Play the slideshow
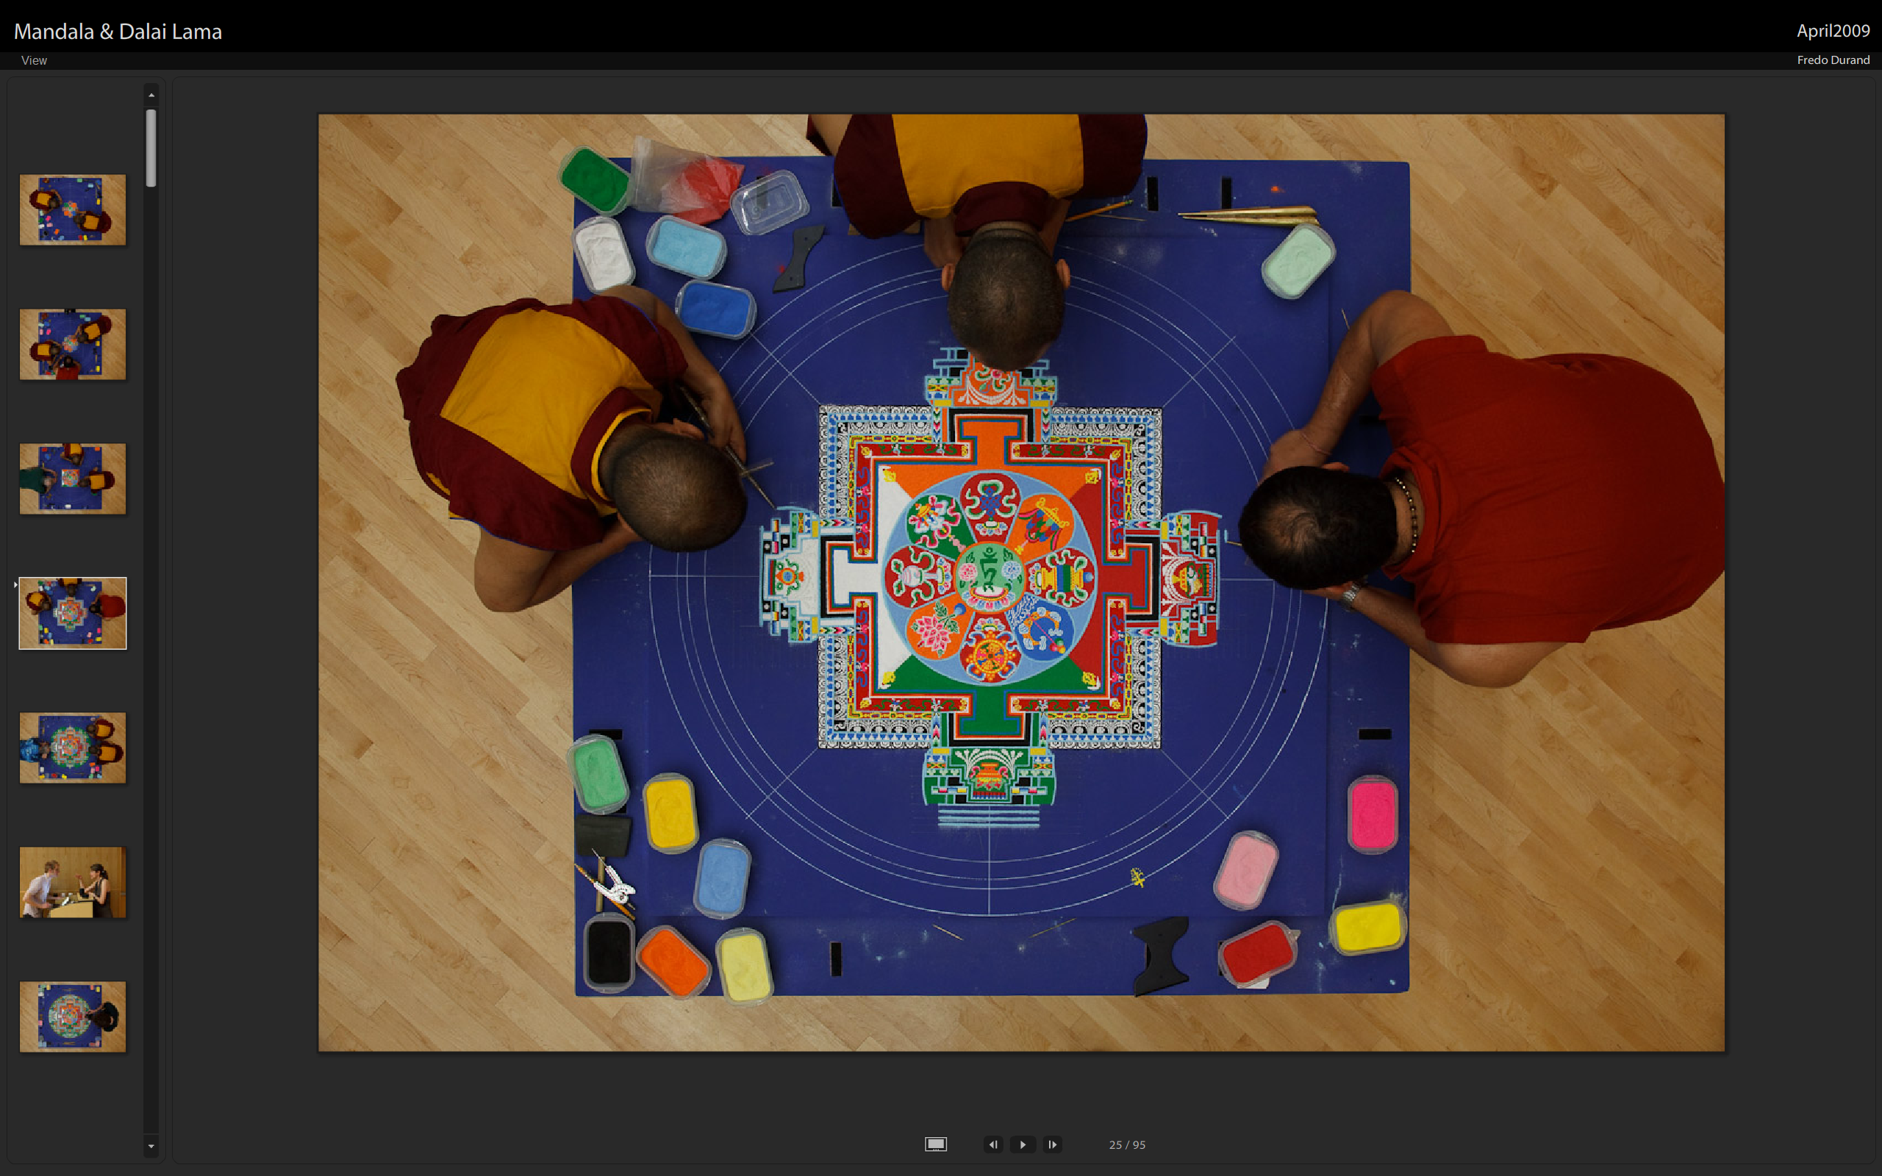 [1023, 1144]
